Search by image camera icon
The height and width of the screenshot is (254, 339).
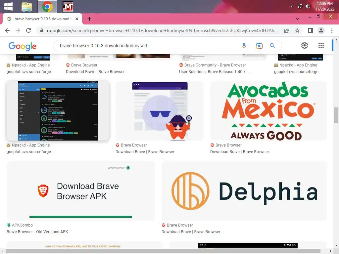259,46
